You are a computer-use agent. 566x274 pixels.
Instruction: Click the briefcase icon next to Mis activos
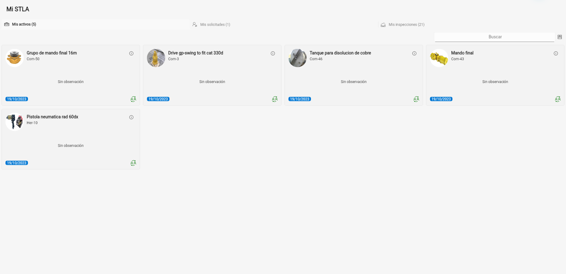(x=7, y=24)
